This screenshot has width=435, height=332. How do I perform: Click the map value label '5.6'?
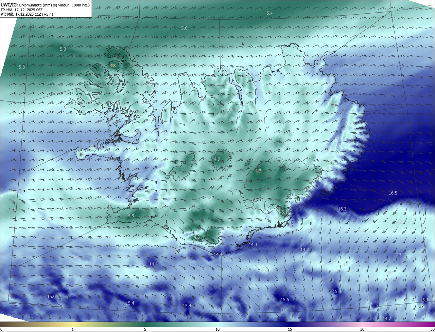(x=184, y=28)
